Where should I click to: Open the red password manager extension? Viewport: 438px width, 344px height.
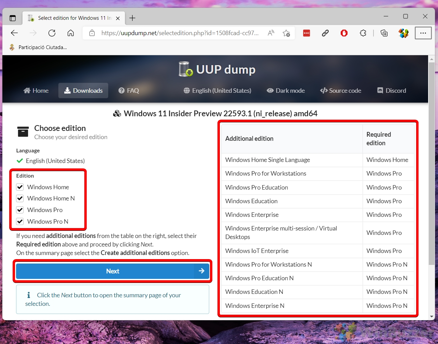click(307, 33)
